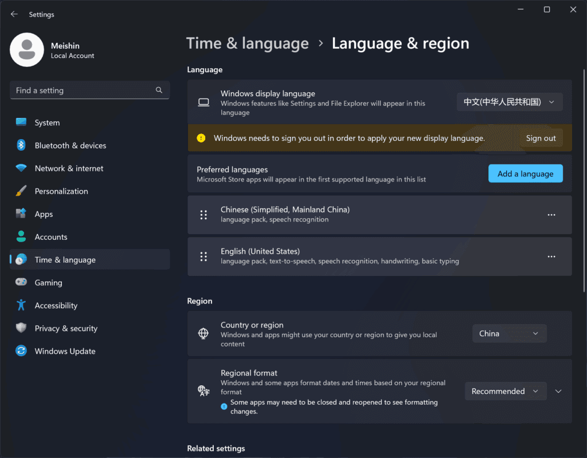587x458 pixels.
Task: Click the Bluetooth & devices icon
Action: pos(21,145)
